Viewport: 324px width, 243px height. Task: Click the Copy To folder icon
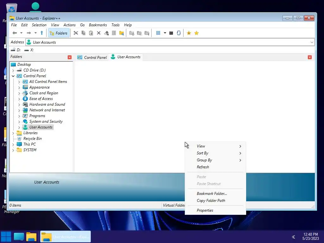point(139,33)
